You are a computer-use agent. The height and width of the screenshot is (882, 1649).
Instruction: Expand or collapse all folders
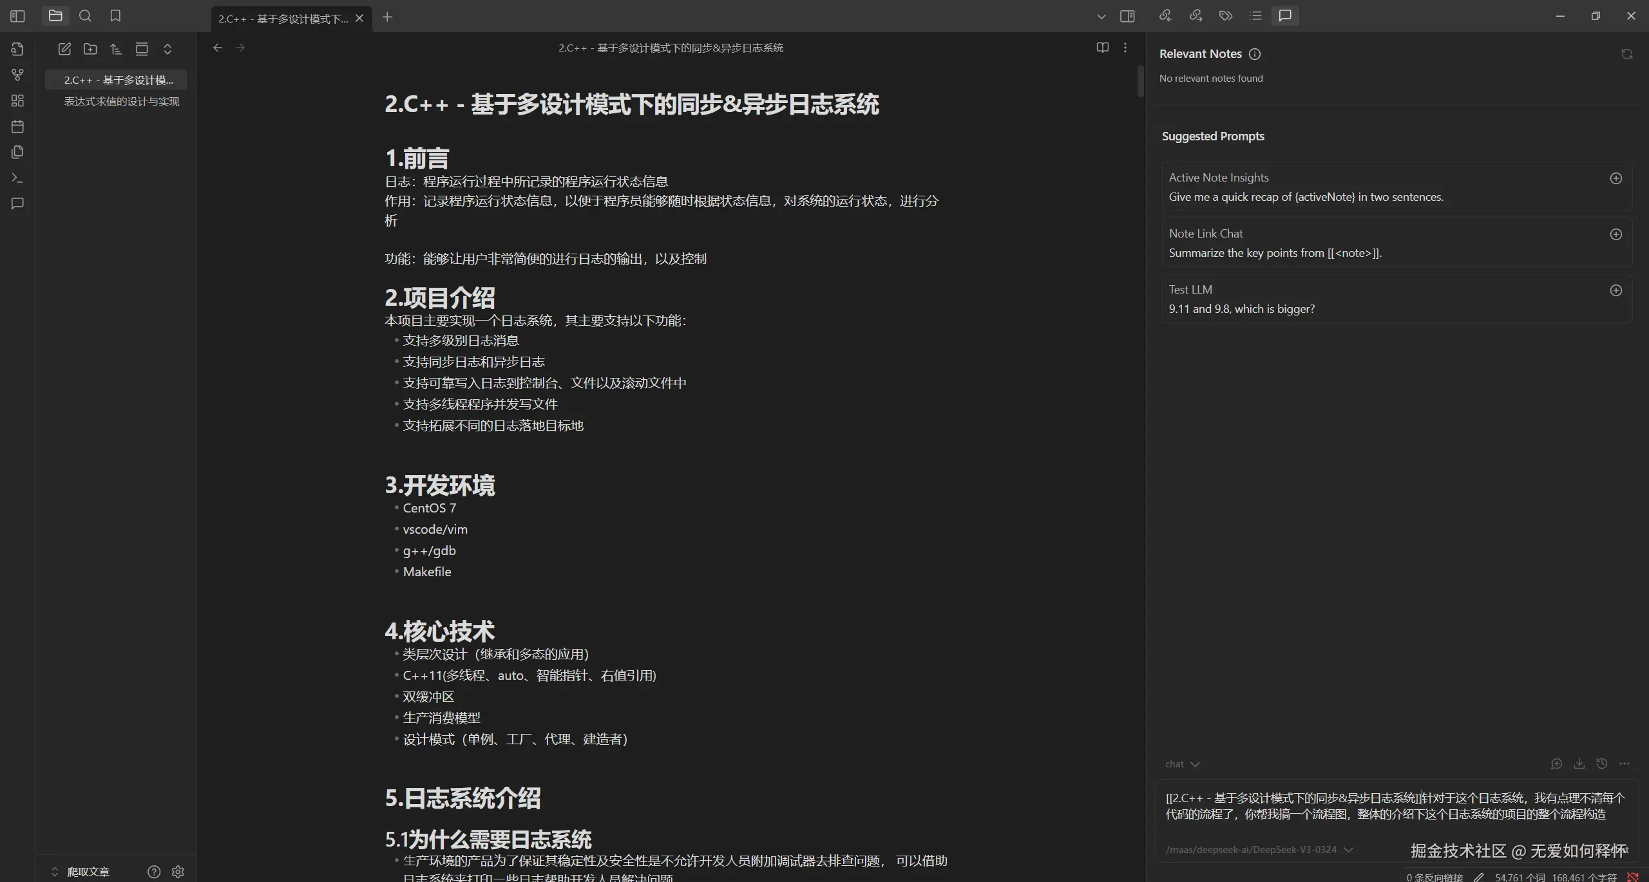(167, 49)
